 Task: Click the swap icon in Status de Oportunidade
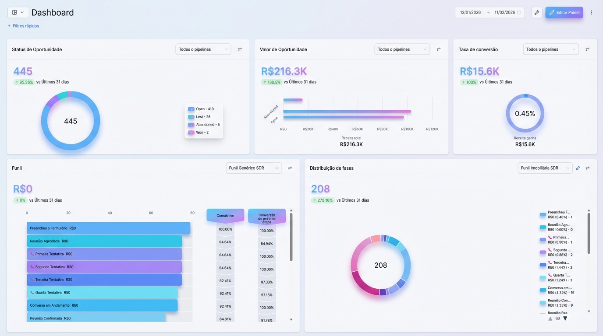coord(240,49)
